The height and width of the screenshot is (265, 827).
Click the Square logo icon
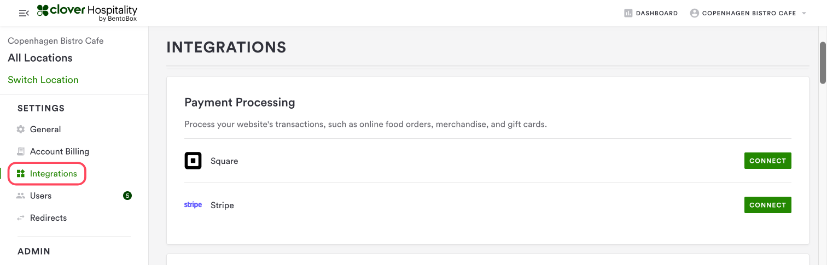(193, 161)
